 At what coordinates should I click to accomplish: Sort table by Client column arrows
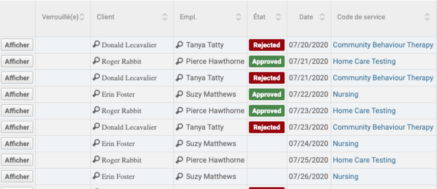pos(165,17)
